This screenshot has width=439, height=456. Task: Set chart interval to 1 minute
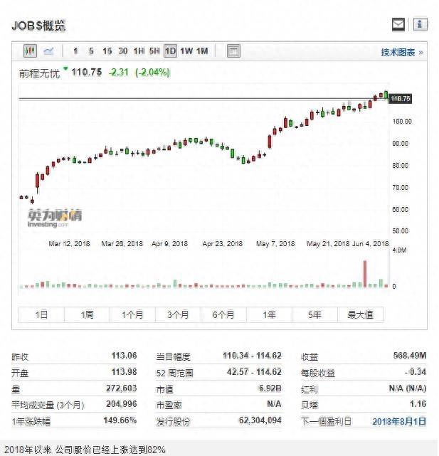click(x=75, y=51)
